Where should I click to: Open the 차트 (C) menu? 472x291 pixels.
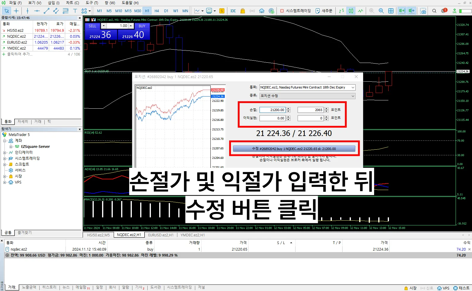tap(72, 3)
